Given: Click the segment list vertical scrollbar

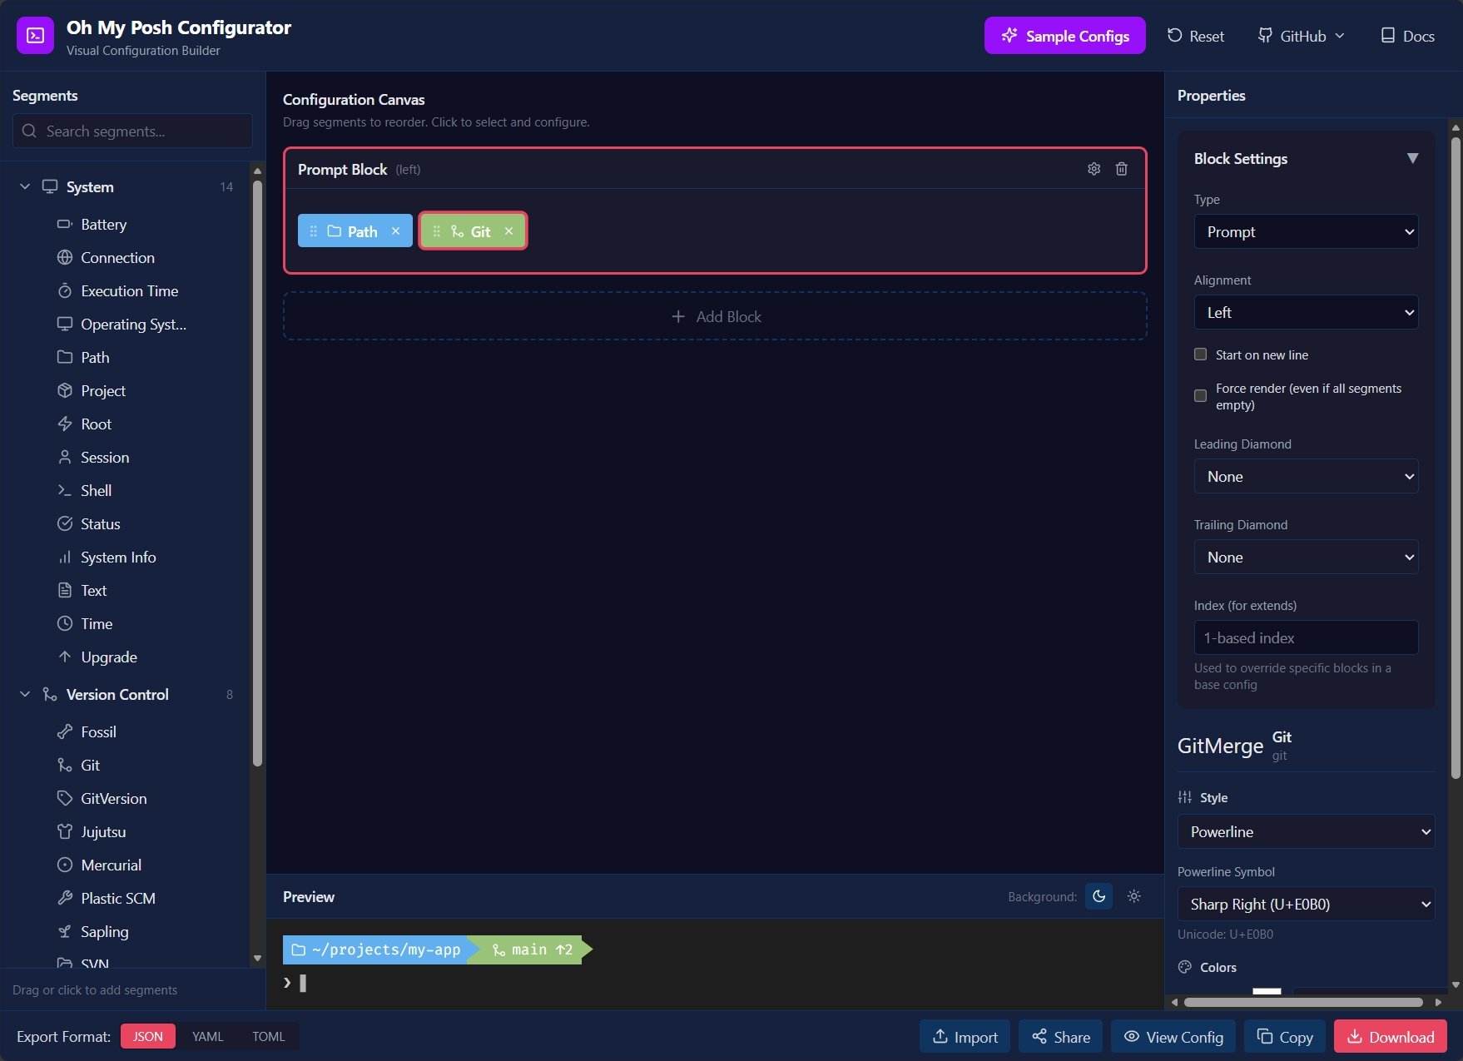Looking at the screenshot, I should (x=257, y=473).
